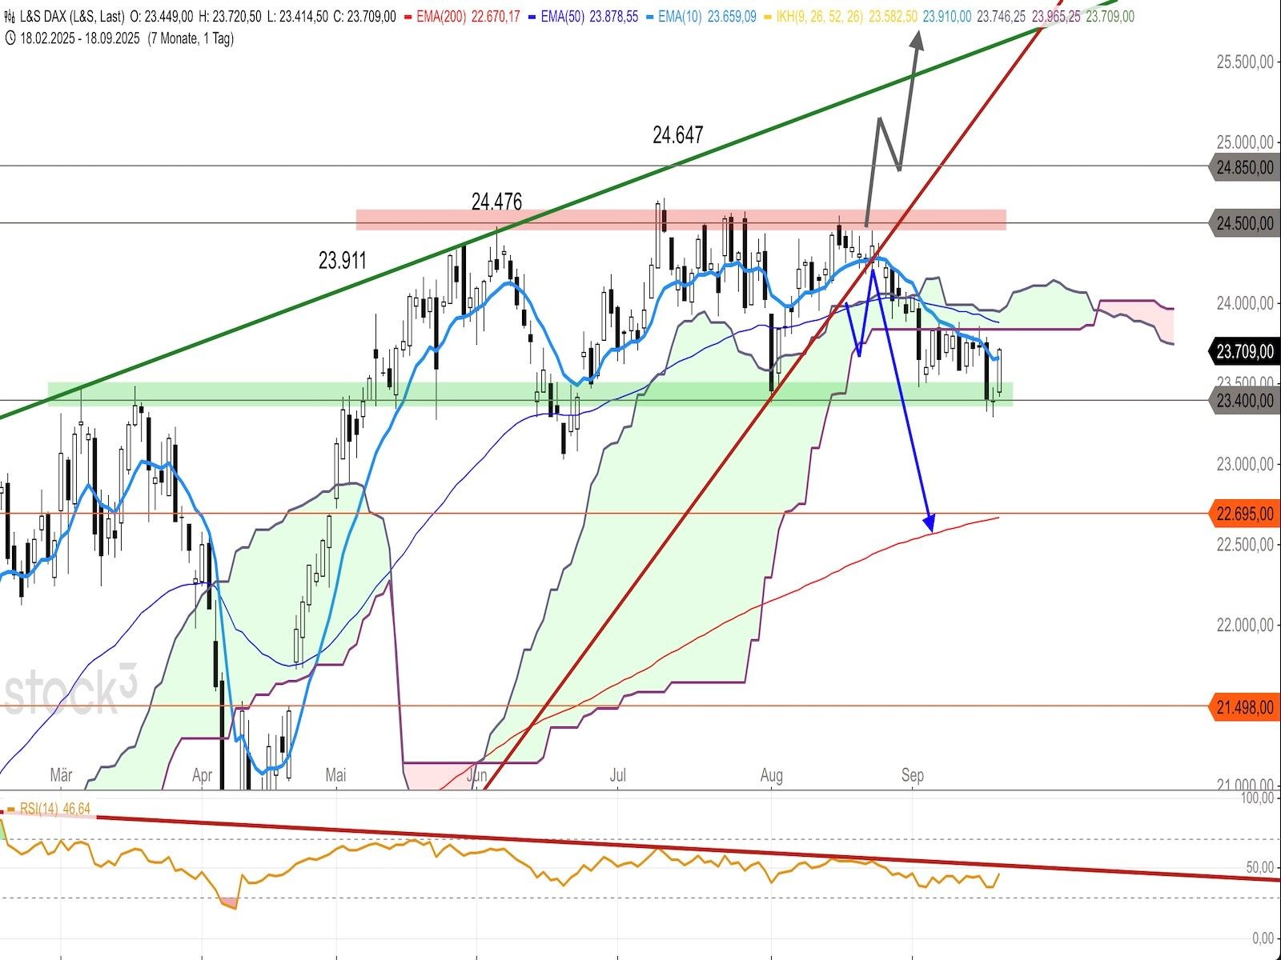
Task: Click the red EMA(200) legend marker
Action: (x=408, y=17)
